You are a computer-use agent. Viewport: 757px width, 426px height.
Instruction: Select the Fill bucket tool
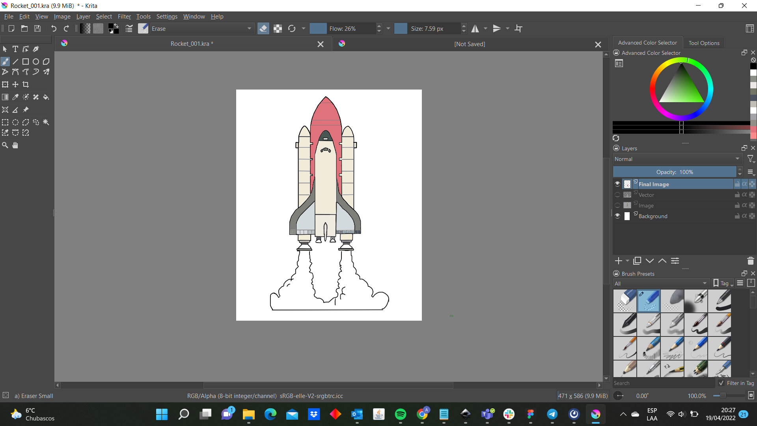click(x=46, y=97)
